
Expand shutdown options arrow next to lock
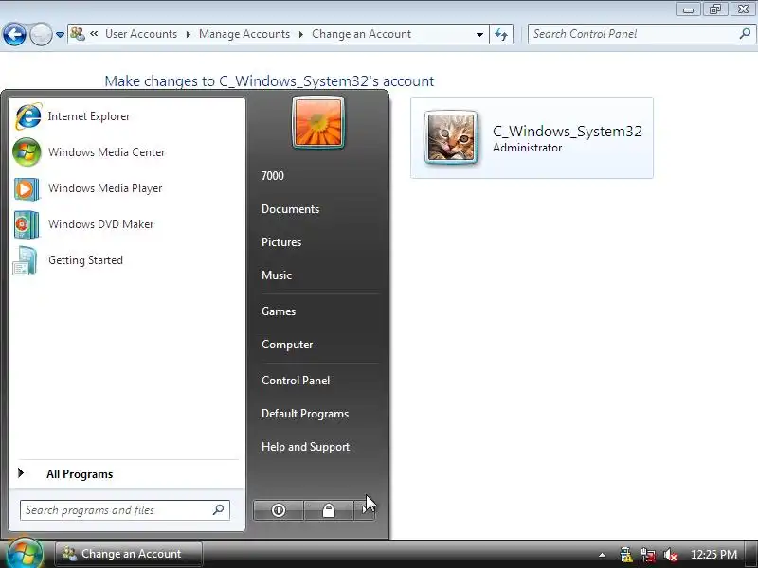(365, 510)
